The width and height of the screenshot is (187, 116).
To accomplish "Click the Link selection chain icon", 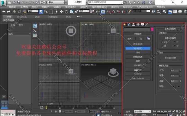I will [14, 12].
